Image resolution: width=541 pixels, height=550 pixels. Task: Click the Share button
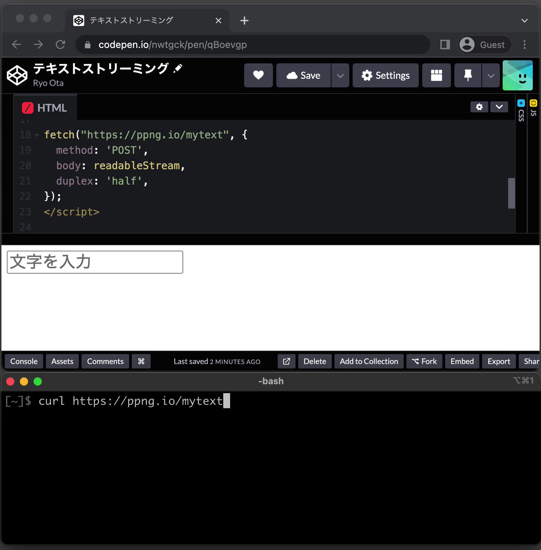point(530,361)
